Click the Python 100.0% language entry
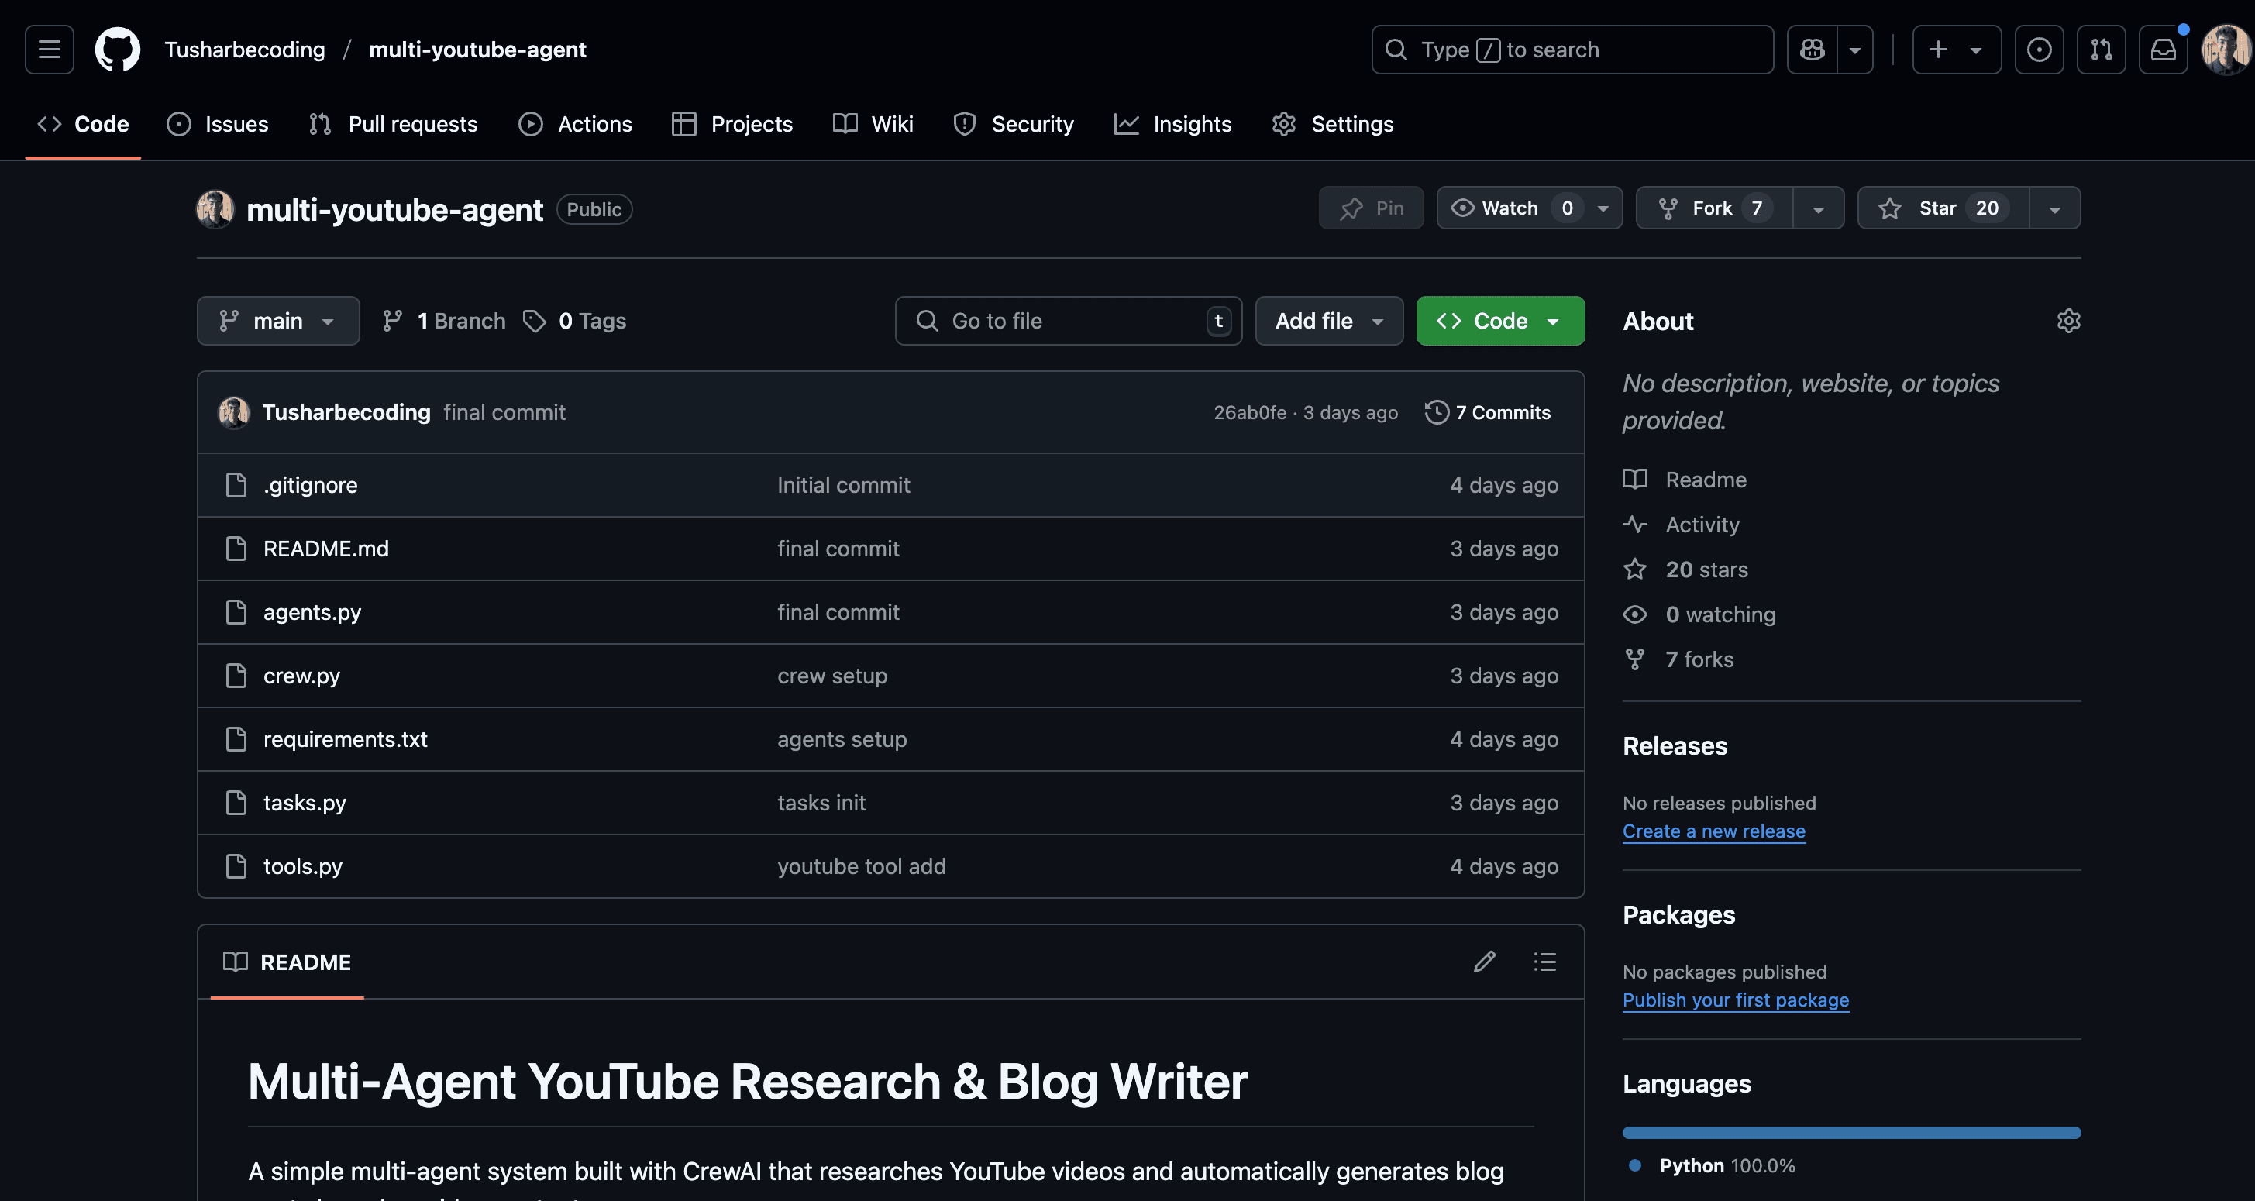The height and width of the screenshot is (1201, 2255). coord(1713,1166)
